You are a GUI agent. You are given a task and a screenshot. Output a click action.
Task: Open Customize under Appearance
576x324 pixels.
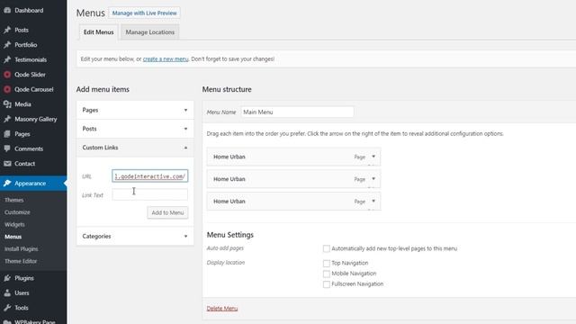(x=17, y=212)
